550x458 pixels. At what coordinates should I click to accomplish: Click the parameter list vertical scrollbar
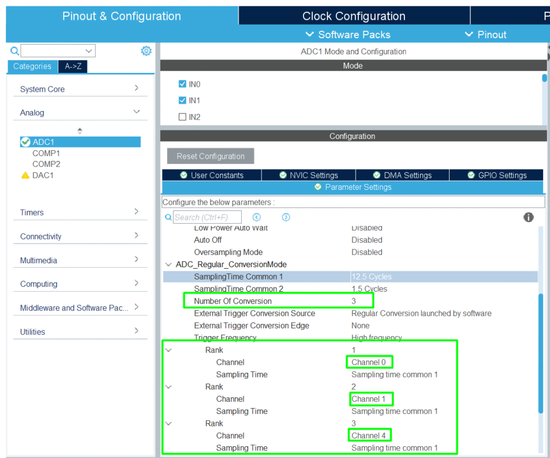pos(541,353)
